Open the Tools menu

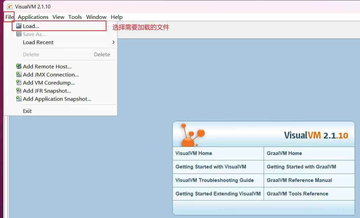tap(75, 17)
